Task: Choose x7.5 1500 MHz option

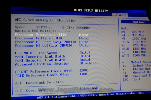Action: pos(134,55)
